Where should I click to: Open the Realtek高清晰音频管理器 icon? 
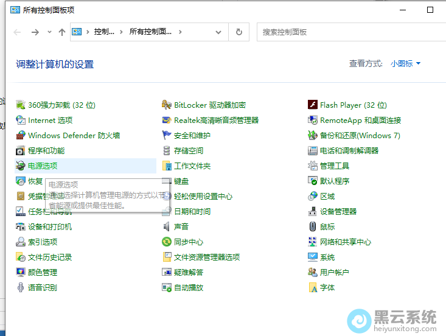point(167,120)
